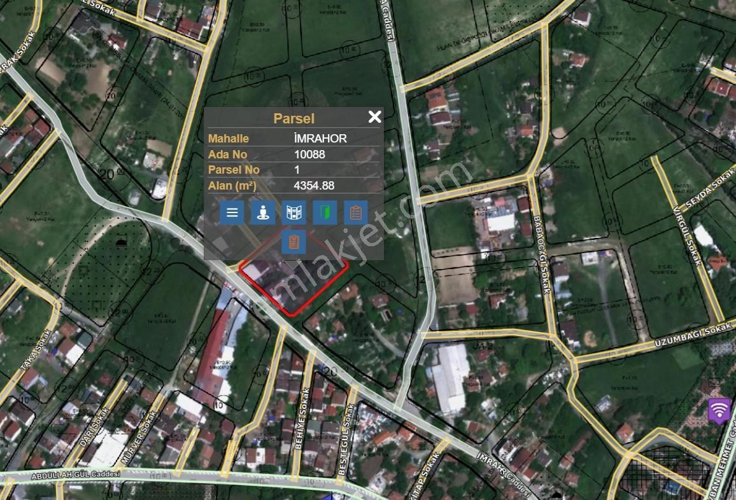736x500 pixels.
Task: Click the ABDULLAH GÜL Caddesi street label
Action: coord(76,475)
